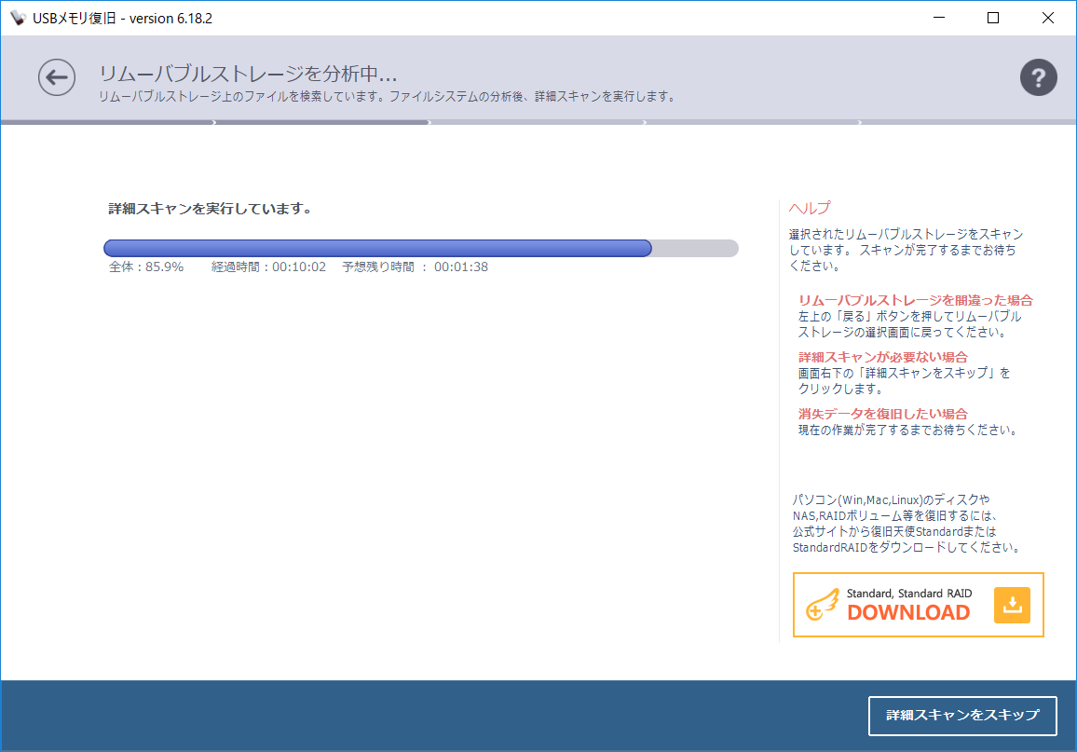1077x752 pixels.
Task: Click the scan progress bar
Action: [421, 248]
